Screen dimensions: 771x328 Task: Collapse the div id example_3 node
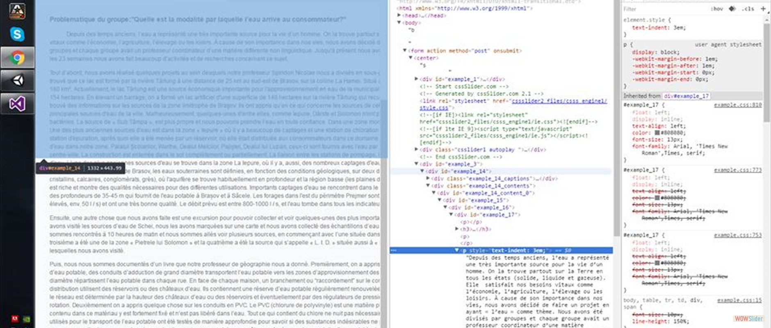point(416,164)
